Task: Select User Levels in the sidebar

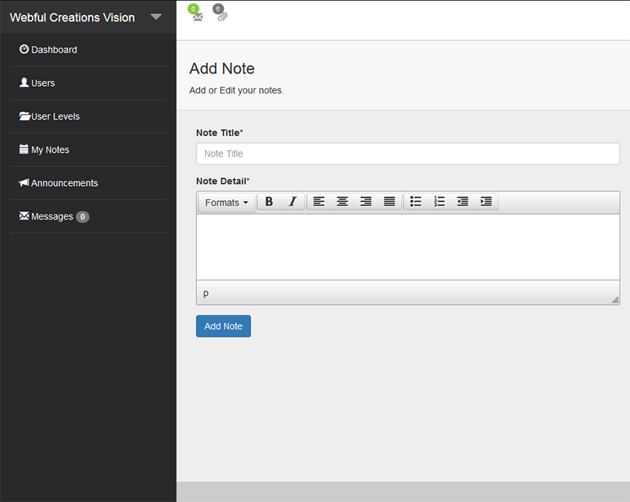Action: pos(55,116)
